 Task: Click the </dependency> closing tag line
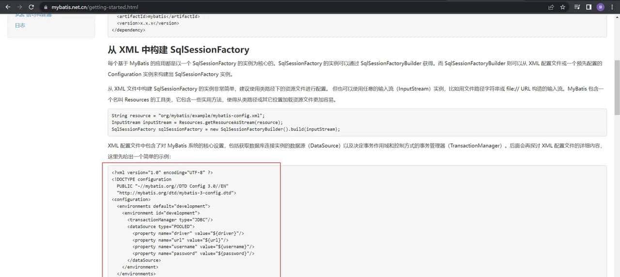pos(128,30)
